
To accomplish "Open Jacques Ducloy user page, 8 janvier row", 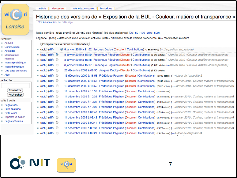I will (103, 49).
